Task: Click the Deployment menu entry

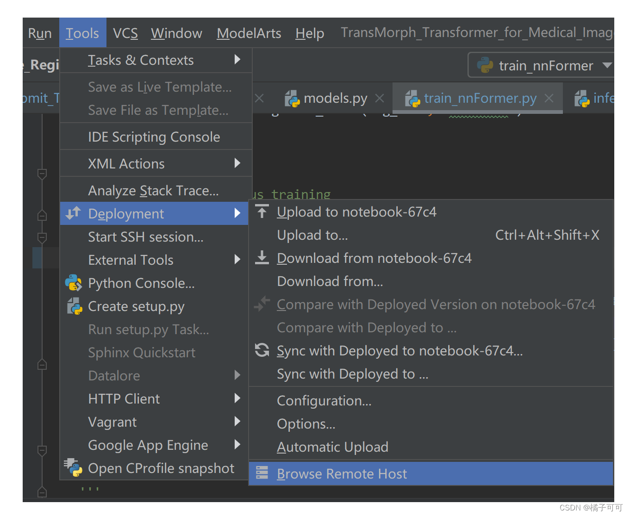Action: [154, 214]
